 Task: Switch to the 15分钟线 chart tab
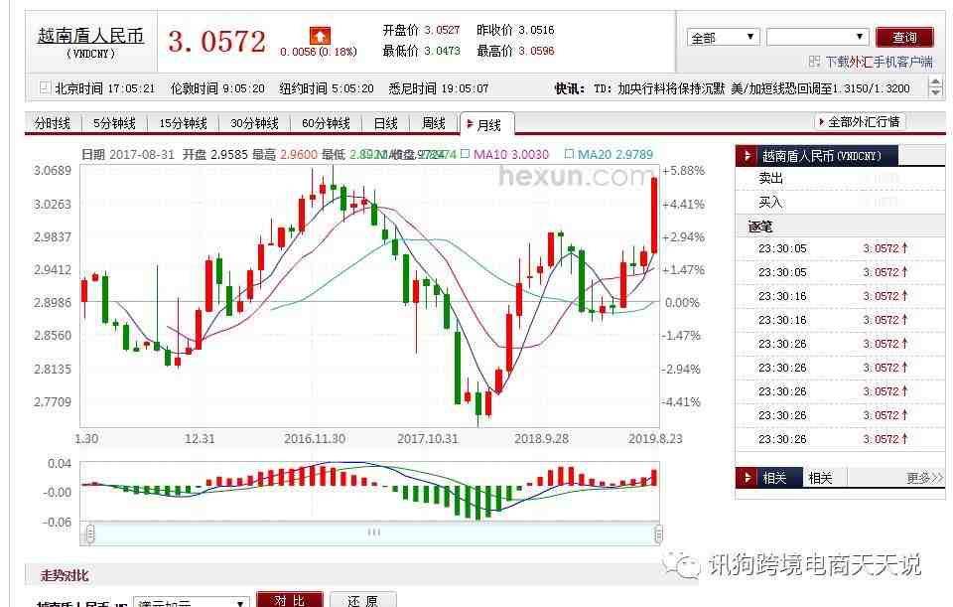coord(183,123)
